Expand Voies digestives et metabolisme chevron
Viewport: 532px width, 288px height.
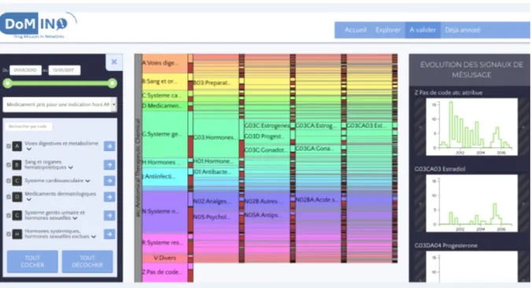coord(29,150)
